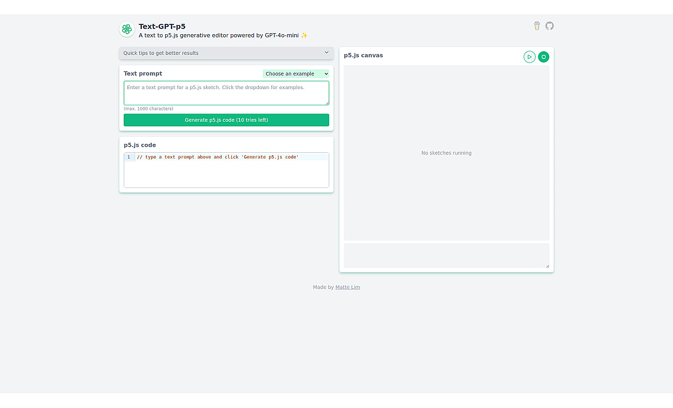Open the GitHub repository icon
This screenshot has width=673, height=408.
pos(550,26)
